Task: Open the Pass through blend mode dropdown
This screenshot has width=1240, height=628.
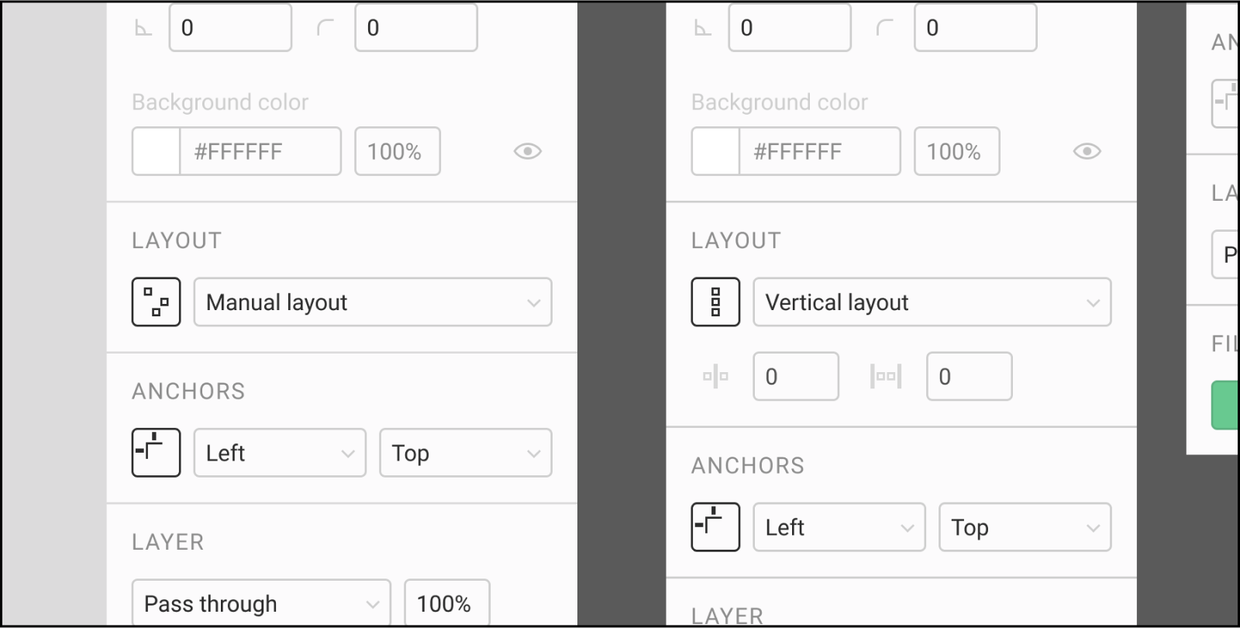Action: point(260,603)
